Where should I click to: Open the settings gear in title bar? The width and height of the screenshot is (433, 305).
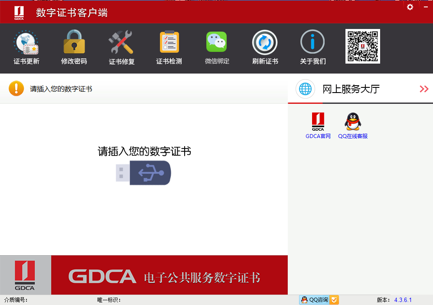tap(410, 7)
